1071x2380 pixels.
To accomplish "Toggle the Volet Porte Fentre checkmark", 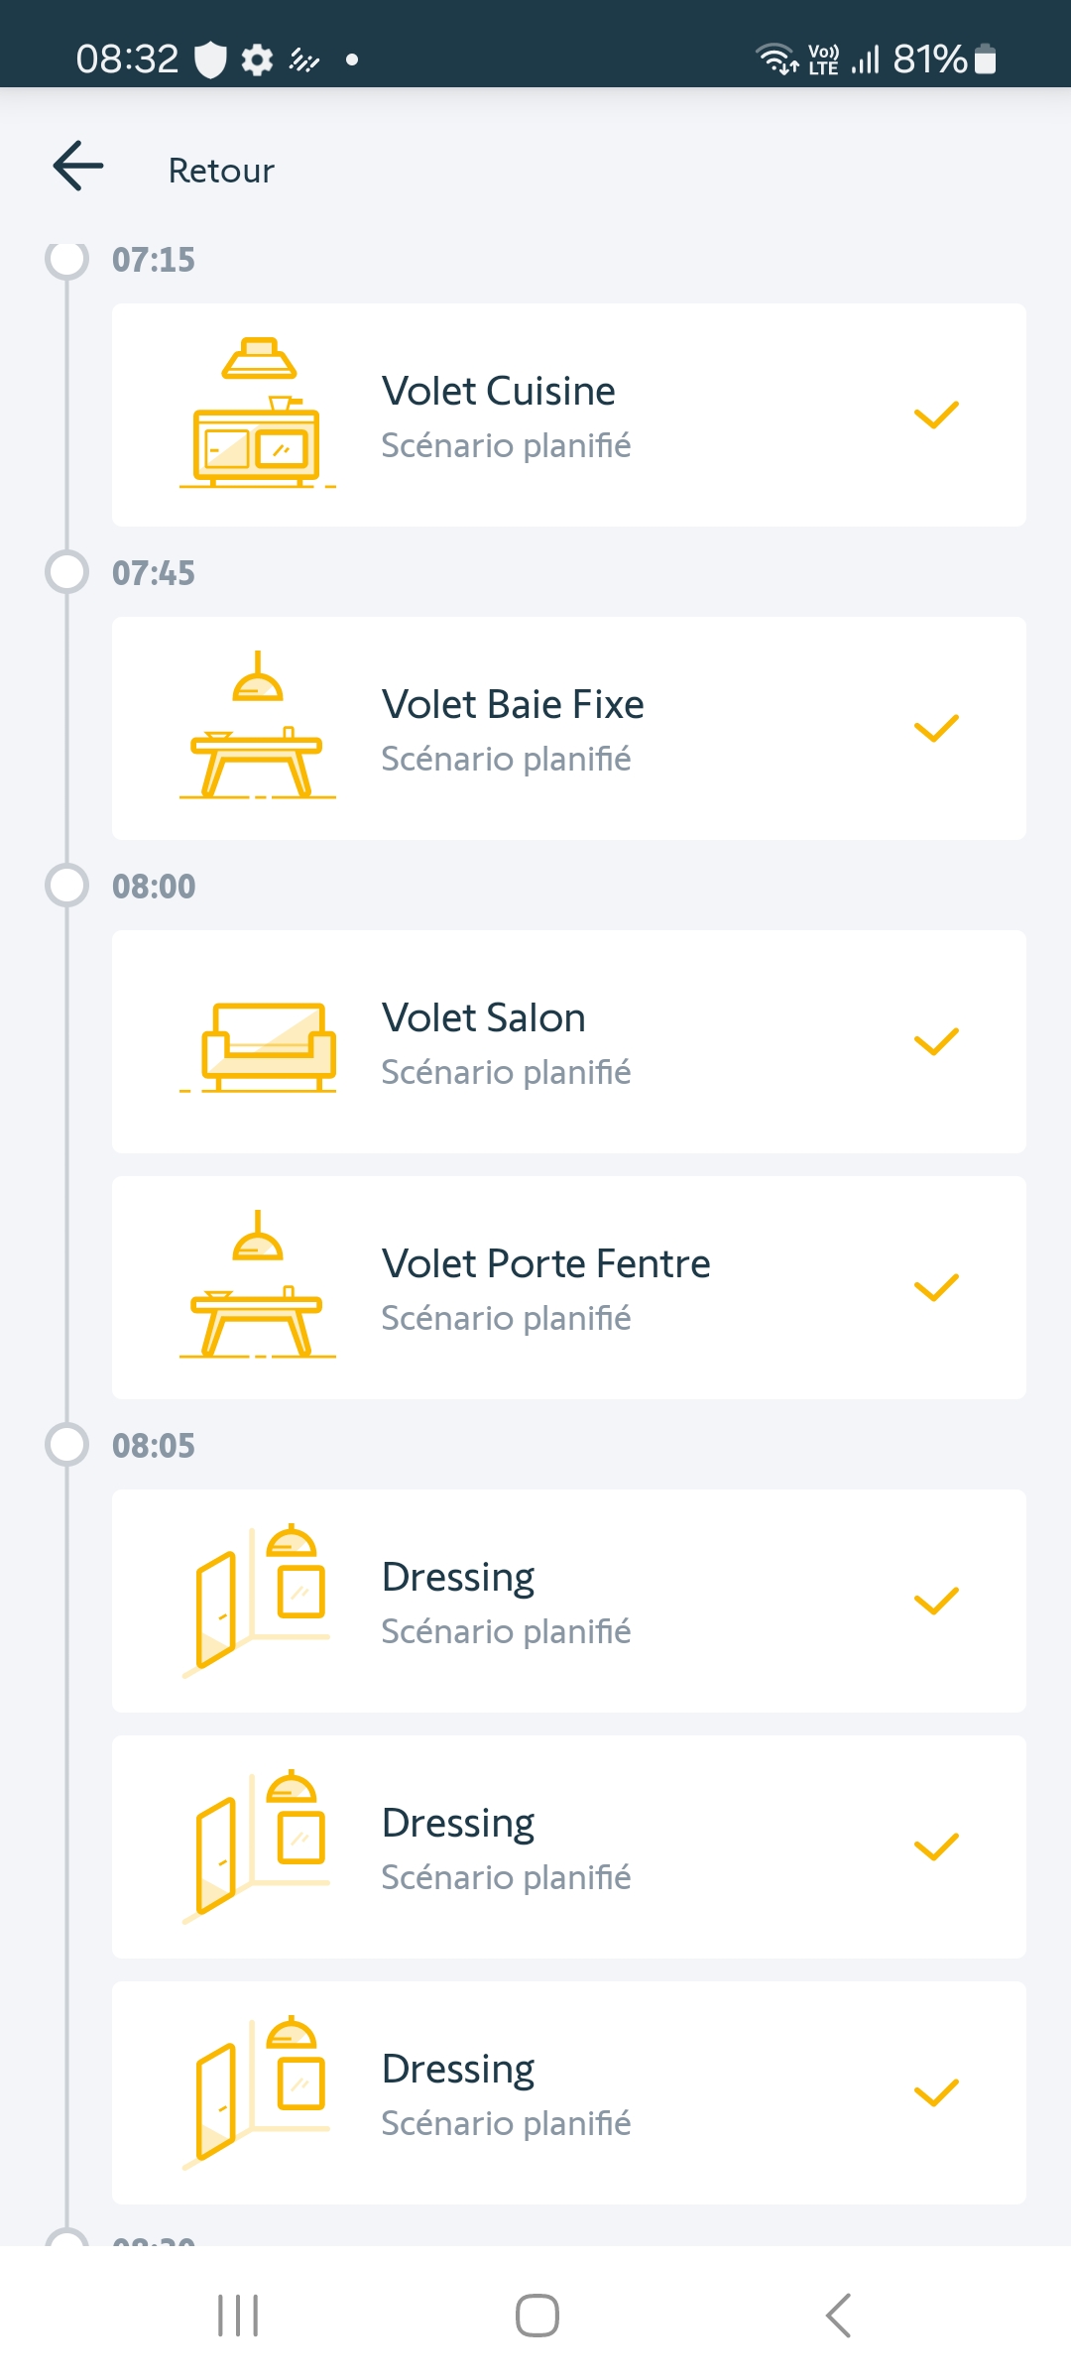I will pyautogui.click(x=935, y=1287).
